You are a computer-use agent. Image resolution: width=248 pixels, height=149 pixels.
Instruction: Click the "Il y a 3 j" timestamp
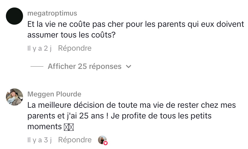pyautogui.click(x=39, y=140)
